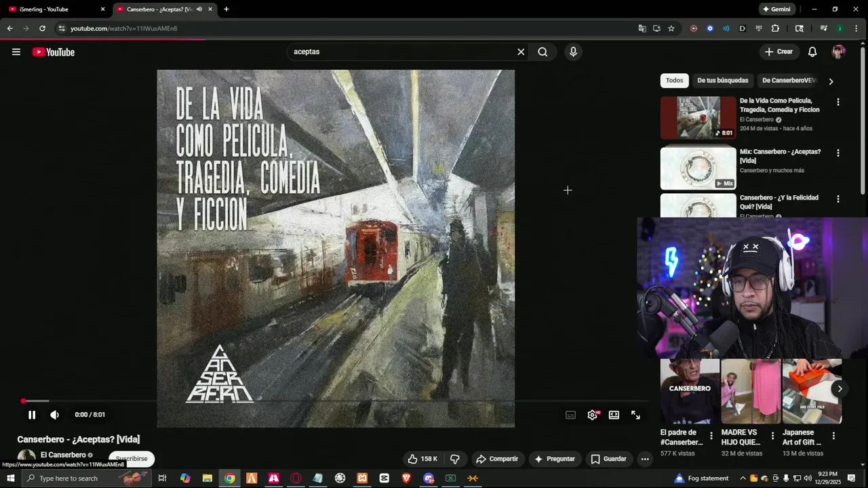Start voice search with microphone
The height and width of the screenshot is (488, 868).
click(x=573, y=52)
